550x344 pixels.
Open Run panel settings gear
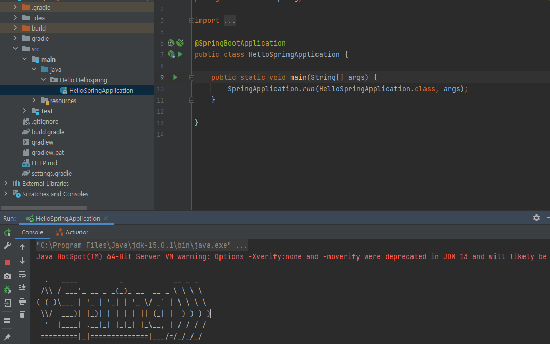537,218
